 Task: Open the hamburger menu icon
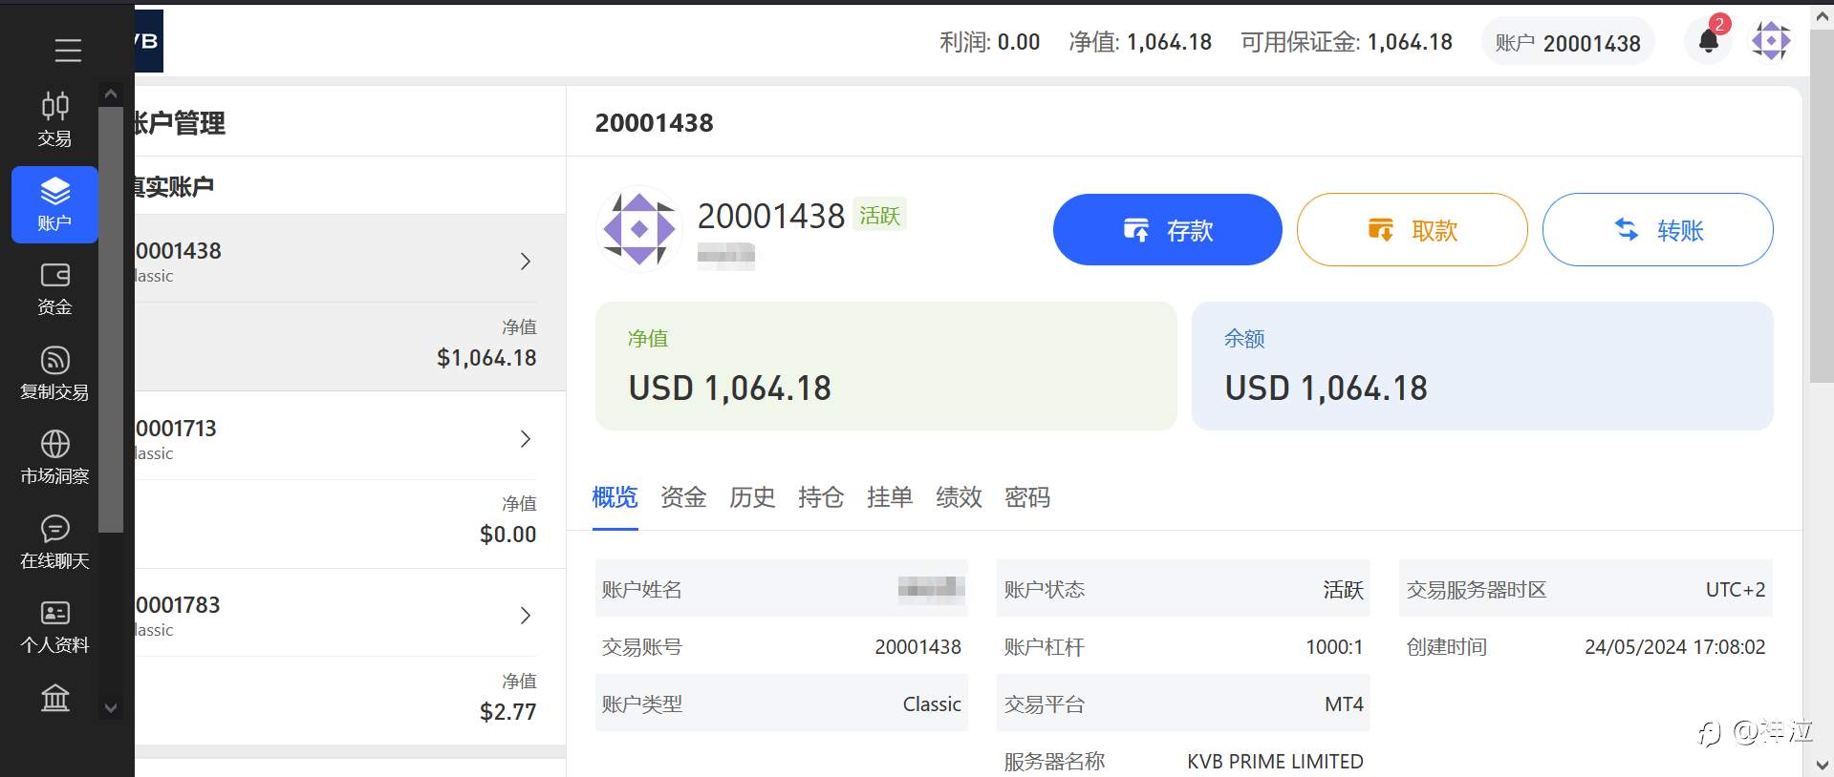tap(67, 50)
